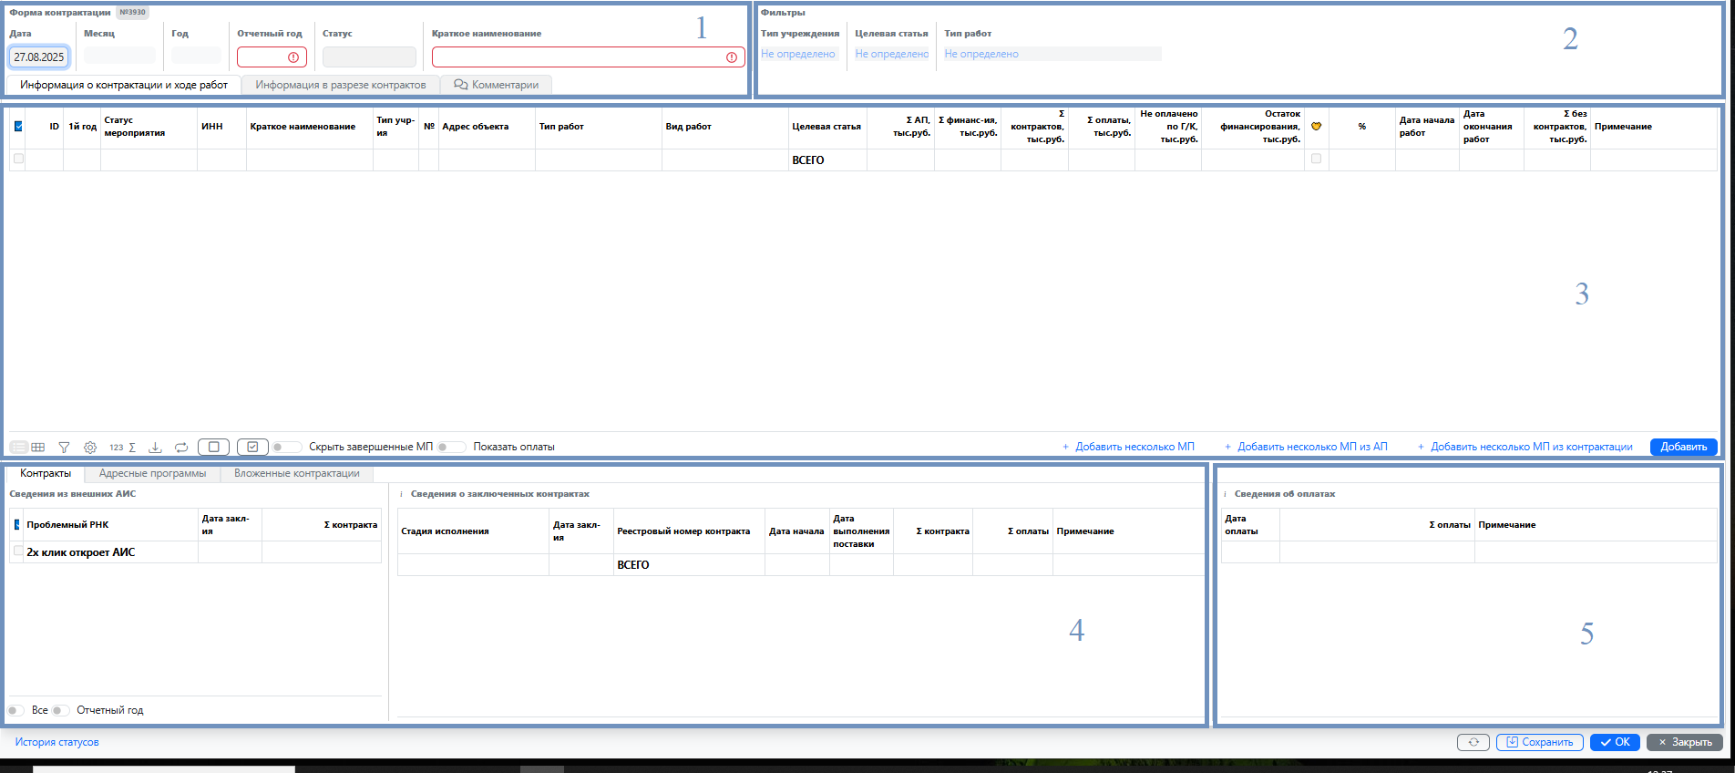Click the select-all checked box toolbar button
This screenshot has height=773, width=1735.
tap(252, 447)
